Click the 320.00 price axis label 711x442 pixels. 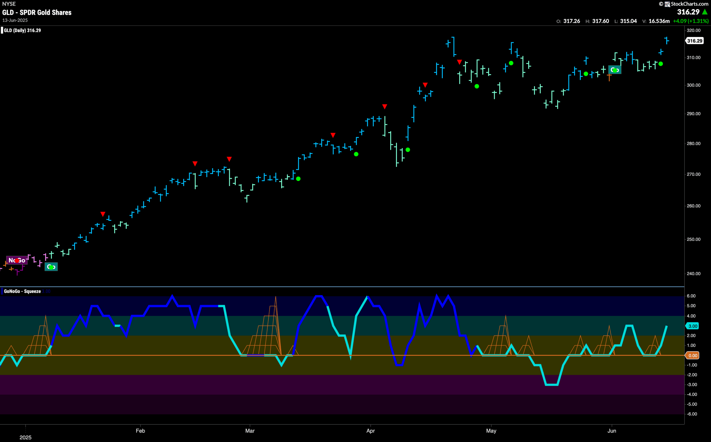(x=694, y=30)
